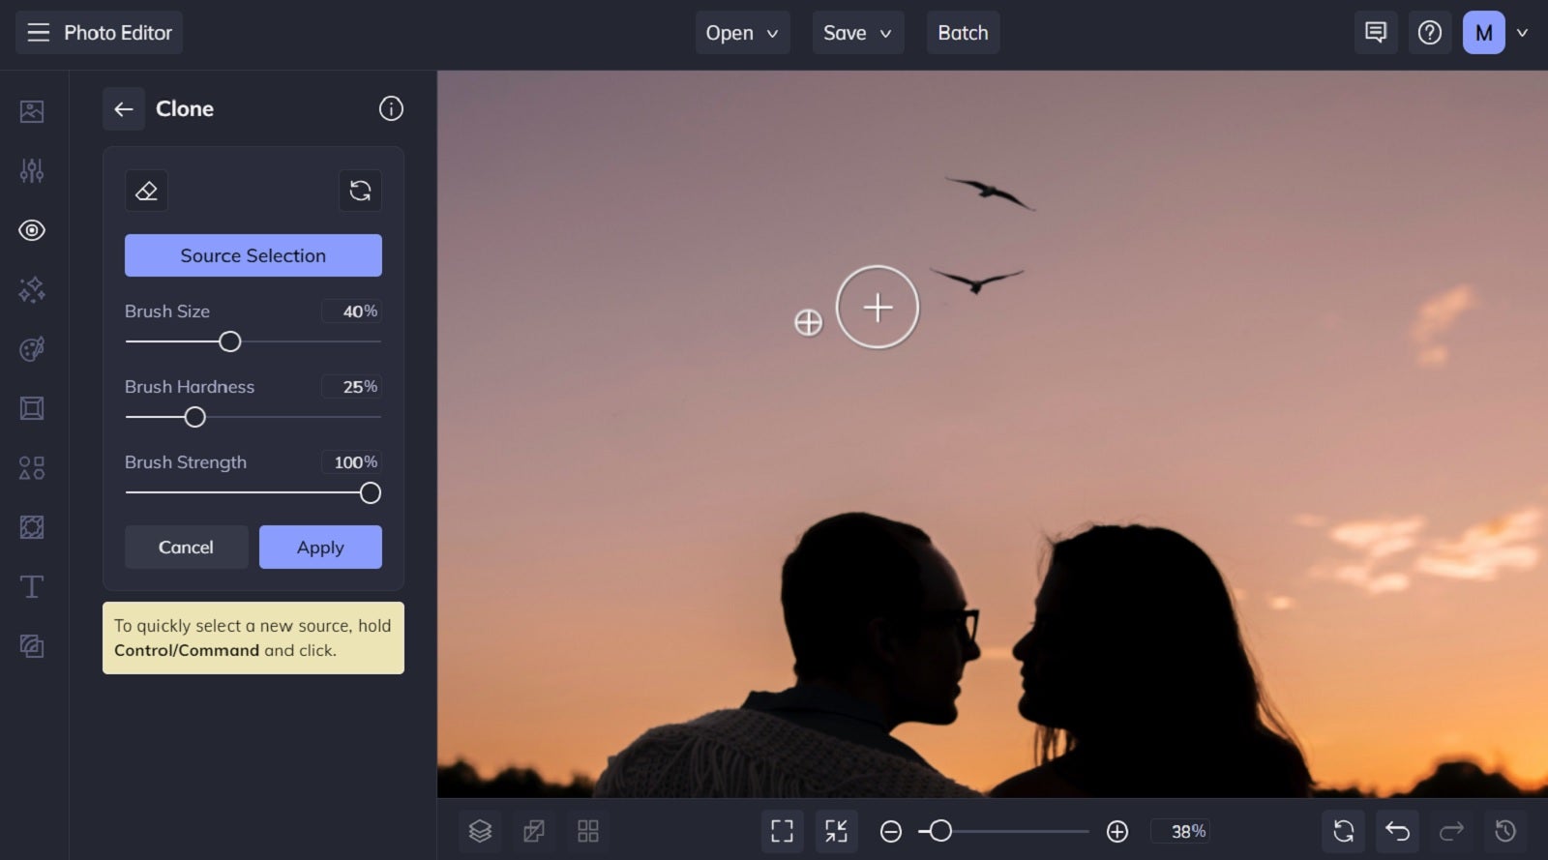Viewport: 1548px width, 860px height.
Task: Expand the Open dropdown menu
Action: pyautogui.click(x=742, y=33)
